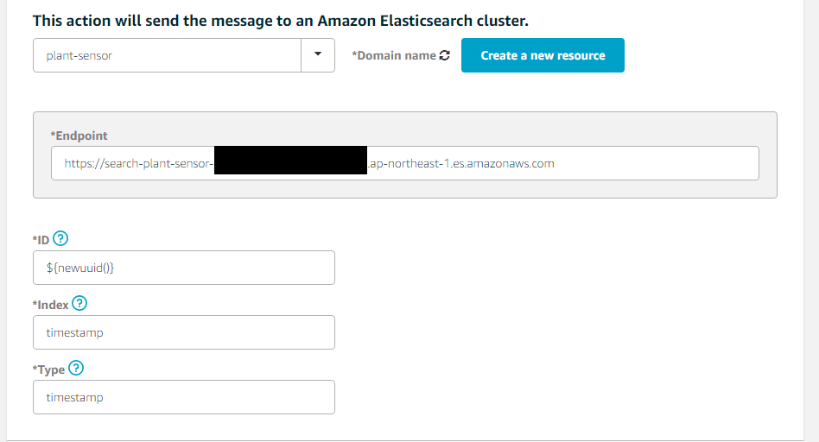819x442 pixels.
Task: Click the *Type label text
Action: pyautogui.click(x=48, y=369)
